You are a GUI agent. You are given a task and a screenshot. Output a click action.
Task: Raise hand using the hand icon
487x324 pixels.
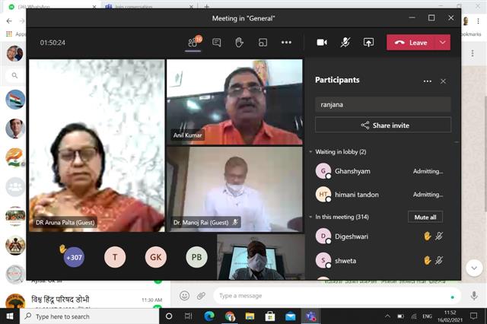pyautogui.click(x=239, y=43)
